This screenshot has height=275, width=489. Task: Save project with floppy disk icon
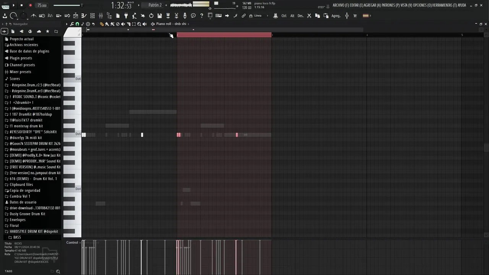tap(160, 16)
